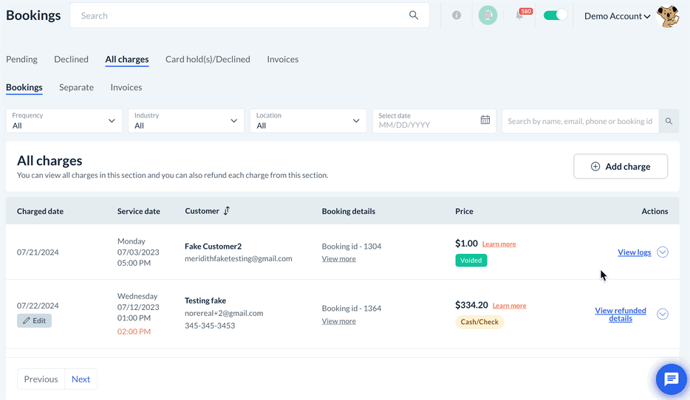Open notifications bell with 580 badge
Viewport: 690px width, 400px height.
520,15
